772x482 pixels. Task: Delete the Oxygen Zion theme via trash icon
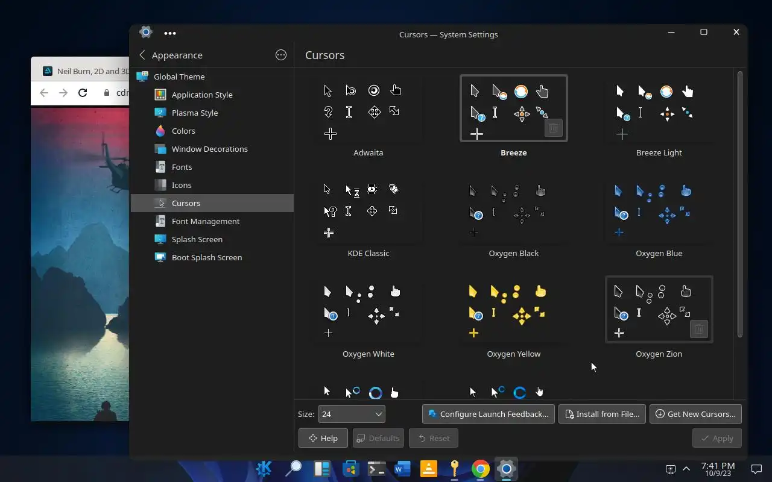[x=698, y=329]
